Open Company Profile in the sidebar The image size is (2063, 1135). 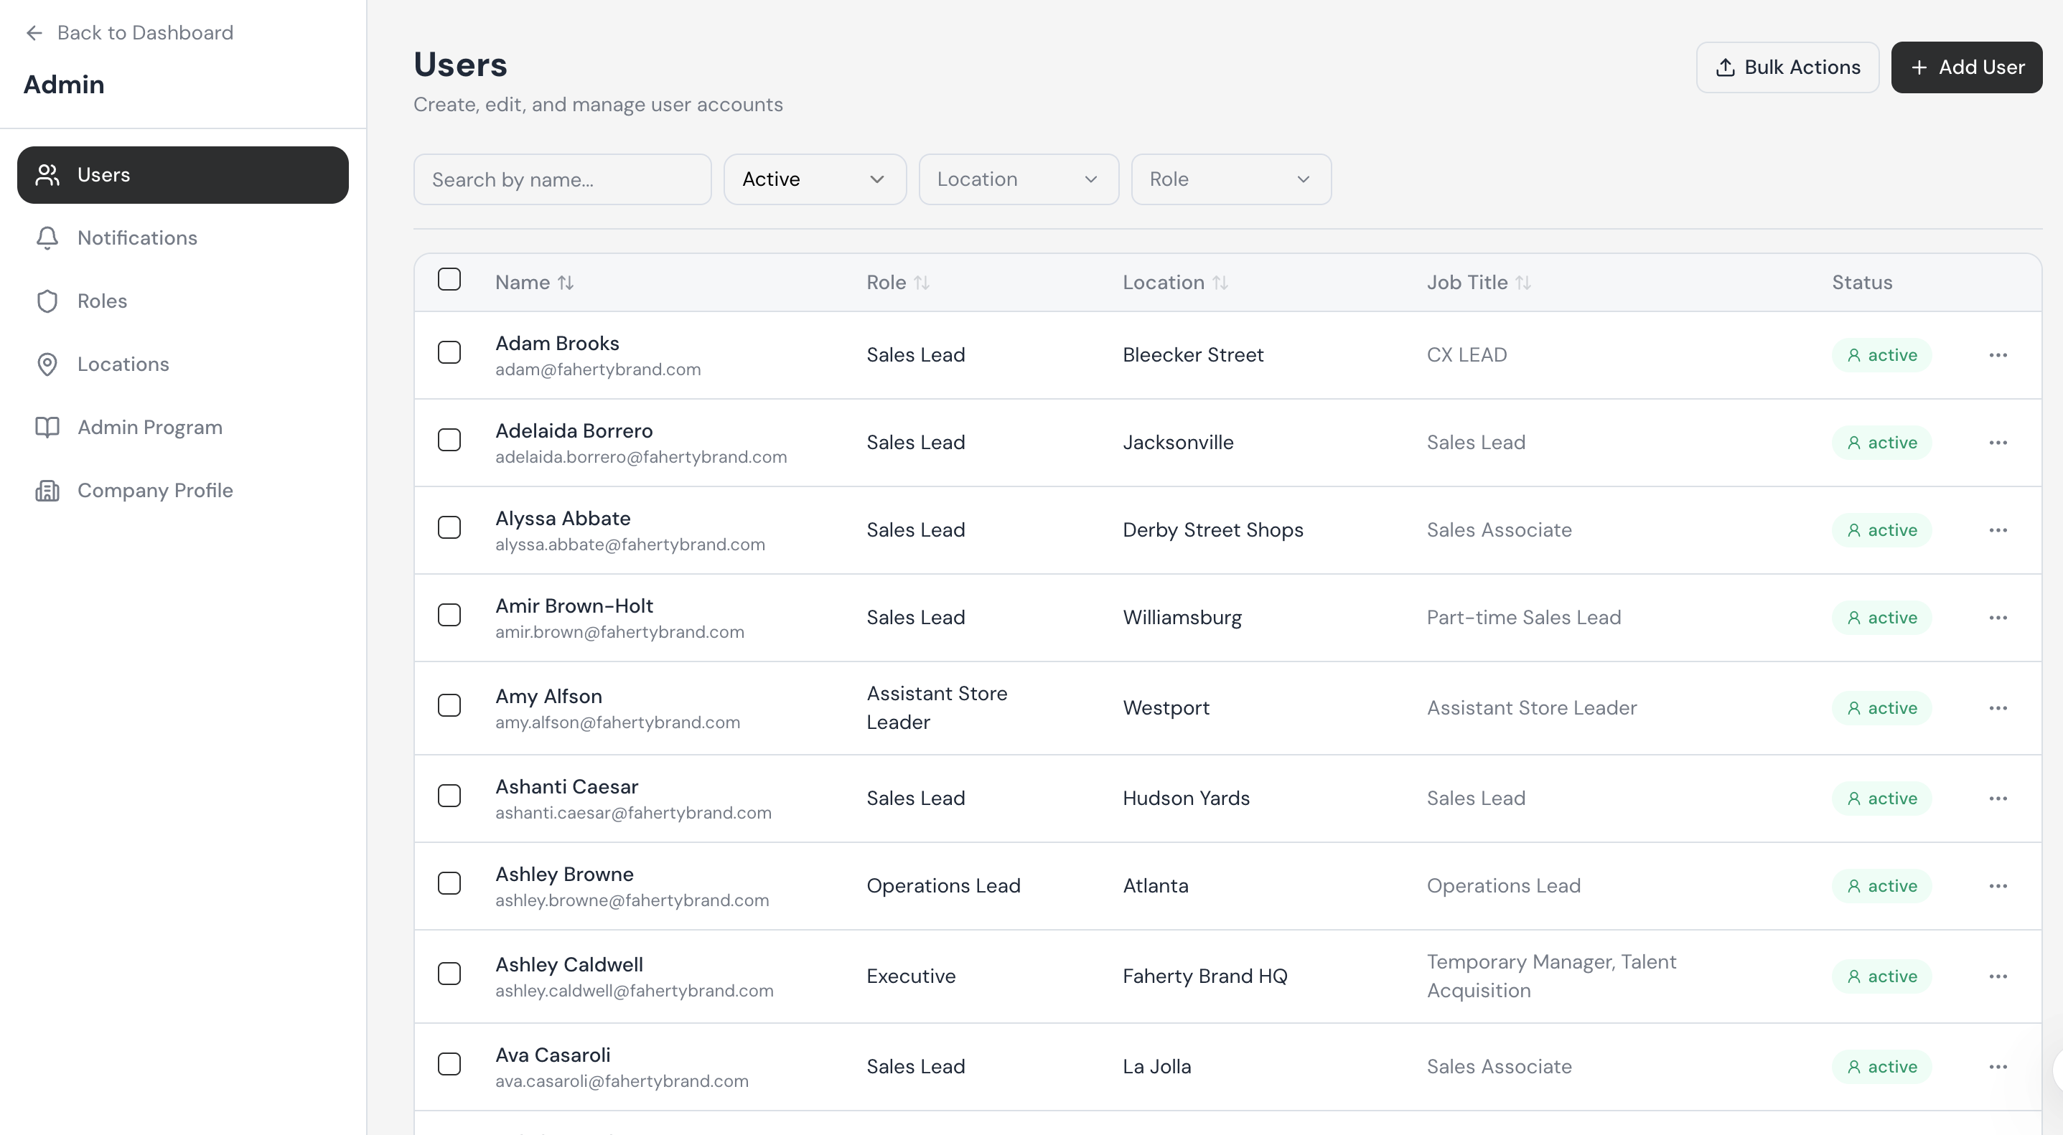click(182, 491)
